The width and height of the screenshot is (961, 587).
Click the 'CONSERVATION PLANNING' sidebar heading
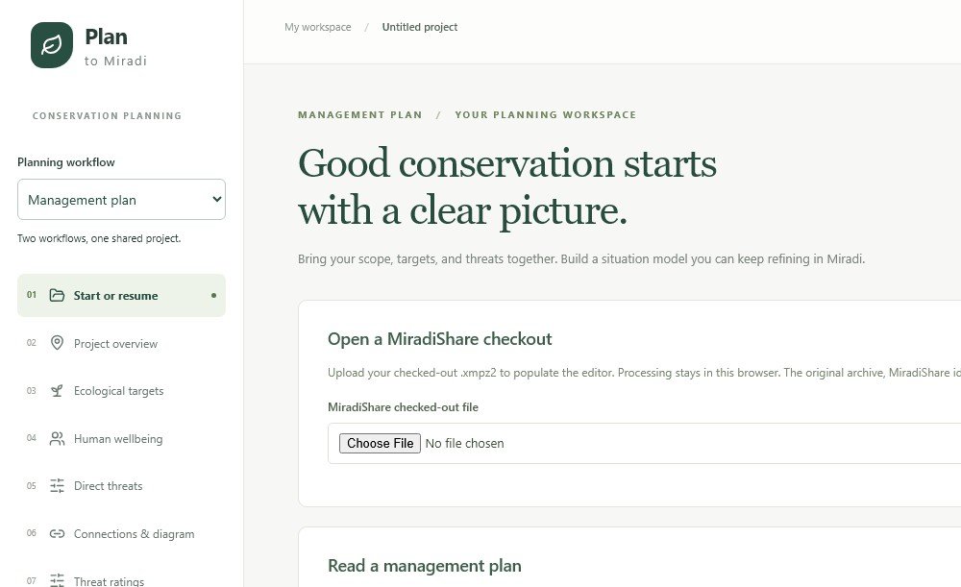coord(107,116)
